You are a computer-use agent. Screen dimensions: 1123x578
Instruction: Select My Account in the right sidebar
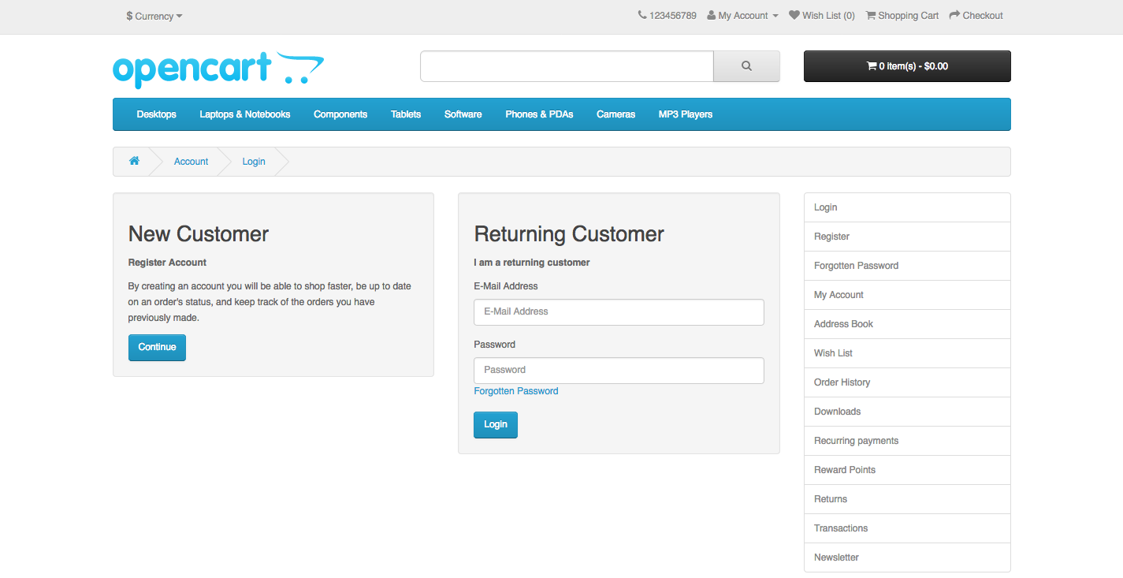coord(907,295)
